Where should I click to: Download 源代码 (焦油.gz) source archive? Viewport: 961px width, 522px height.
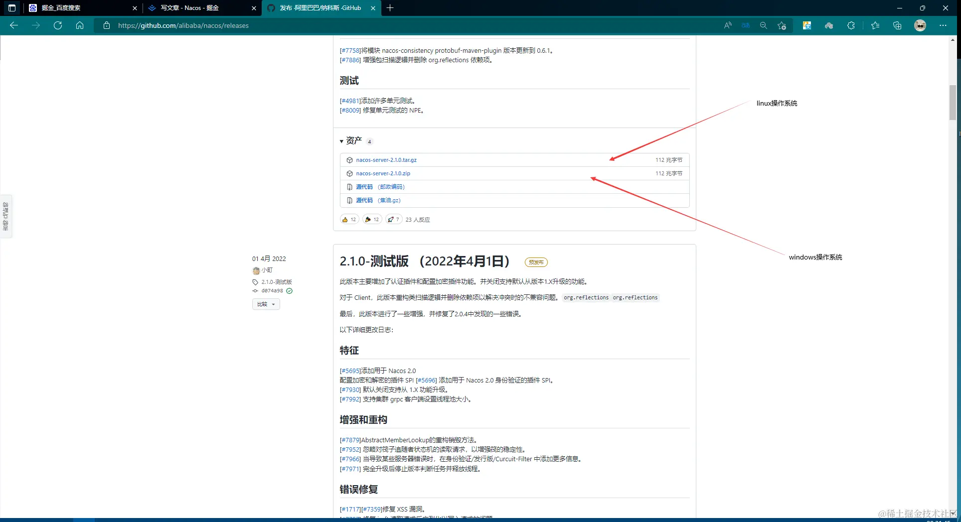point(378,200)
